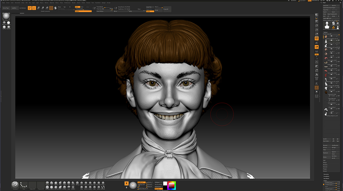Open the Transform menu
The height and width of the screenshot is (191, 343).
point(97,3)
